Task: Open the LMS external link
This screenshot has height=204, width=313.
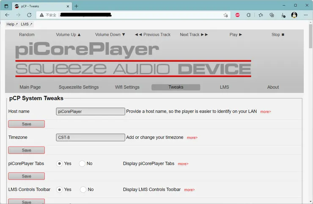Action: tap(26, 24)
